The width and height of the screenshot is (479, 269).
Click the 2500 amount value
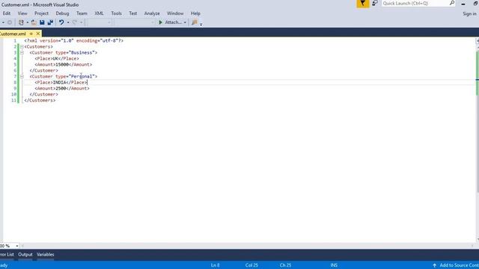coord(61,88)
